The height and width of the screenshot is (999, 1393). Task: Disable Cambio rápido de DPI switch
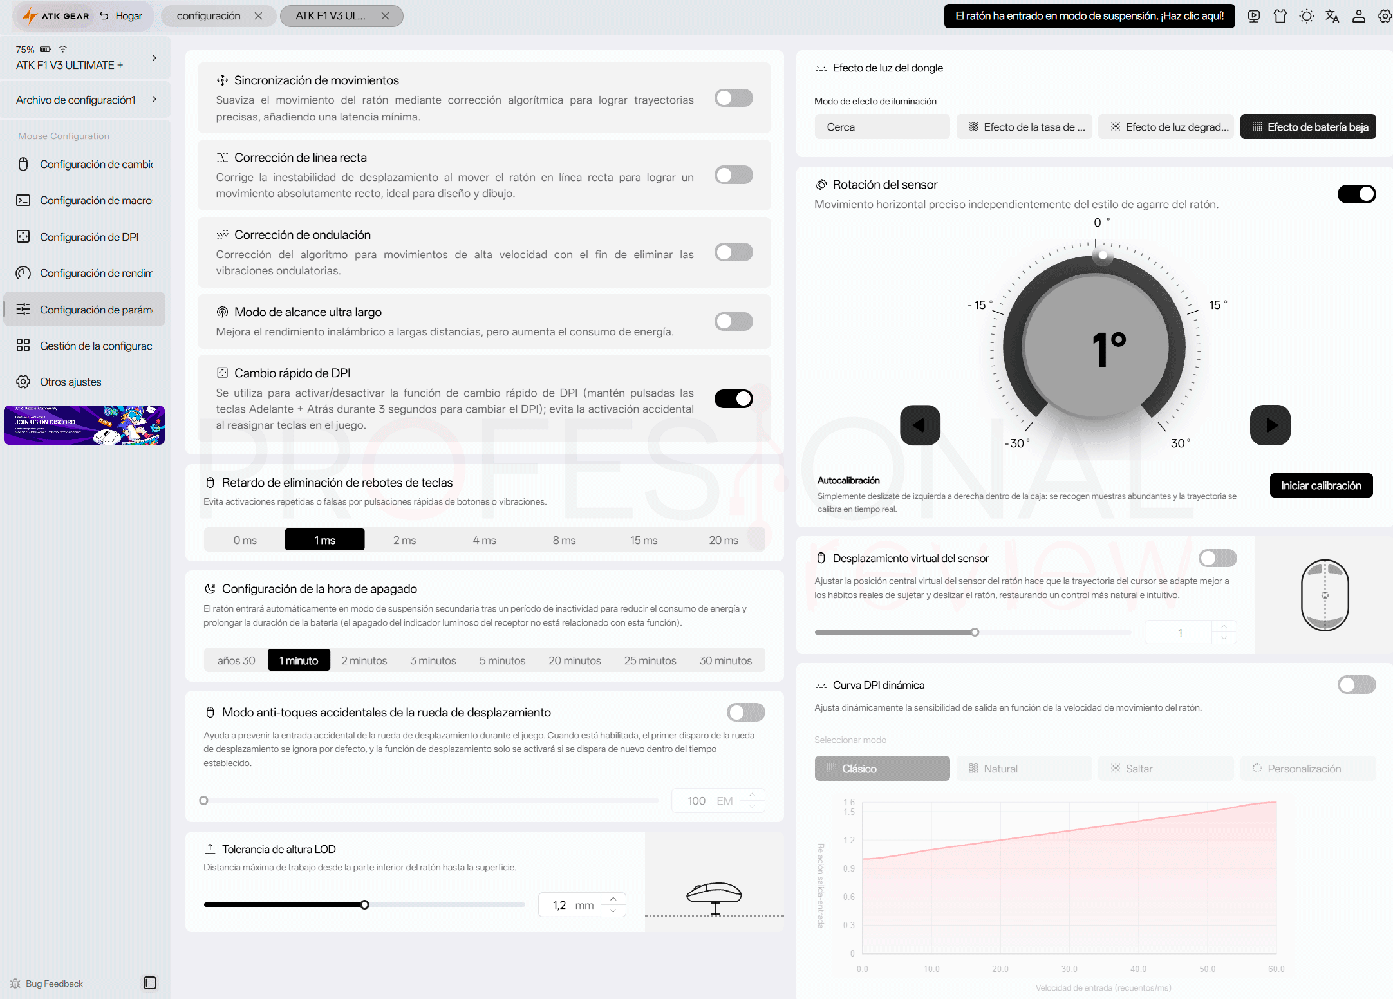[733, 398]
